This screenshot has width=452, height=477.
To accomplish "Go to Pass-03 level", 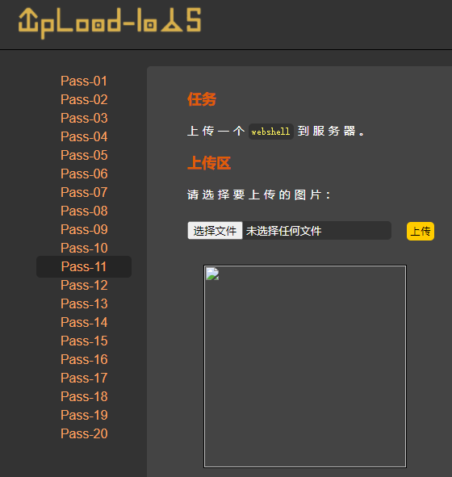I will click(84, 118).
